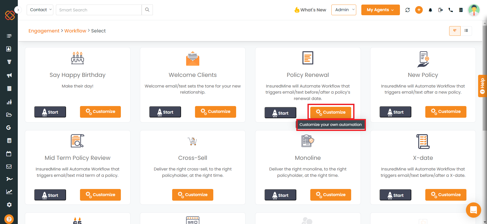This screenshot has width=487, height=224.
Task: Open the Google G icon in sidebar
Action: [x=9, y=128]
